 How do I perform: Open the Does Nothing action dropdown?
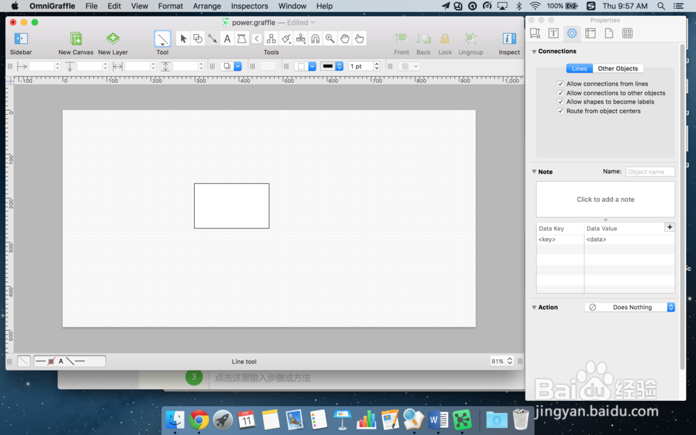[629, 307]
